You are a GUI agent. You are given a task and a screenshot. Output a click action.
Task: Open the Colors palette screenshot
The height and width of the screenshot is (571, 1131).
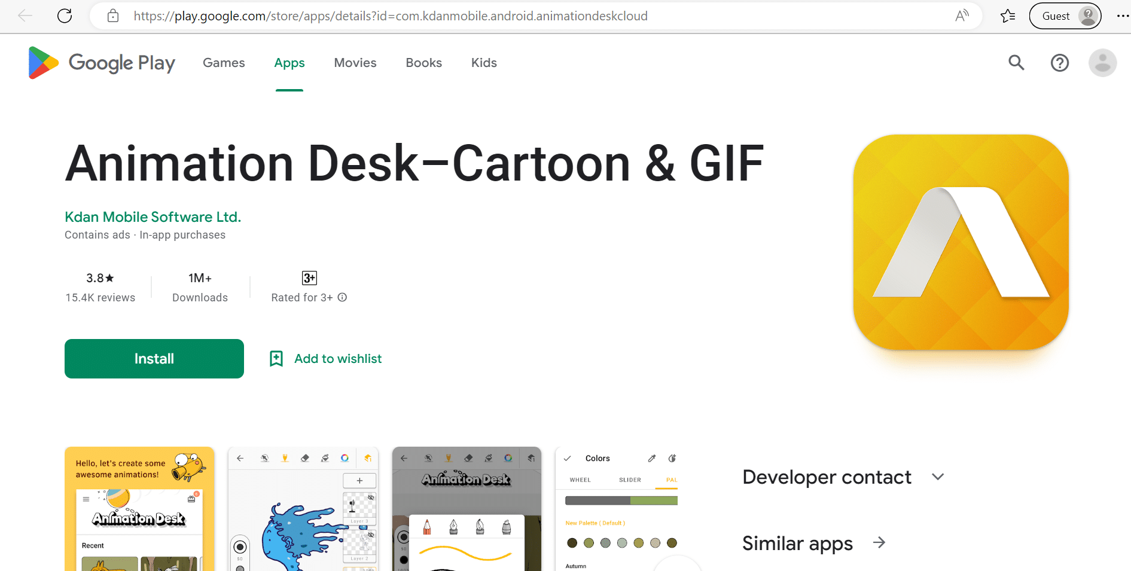click(617, 509)
